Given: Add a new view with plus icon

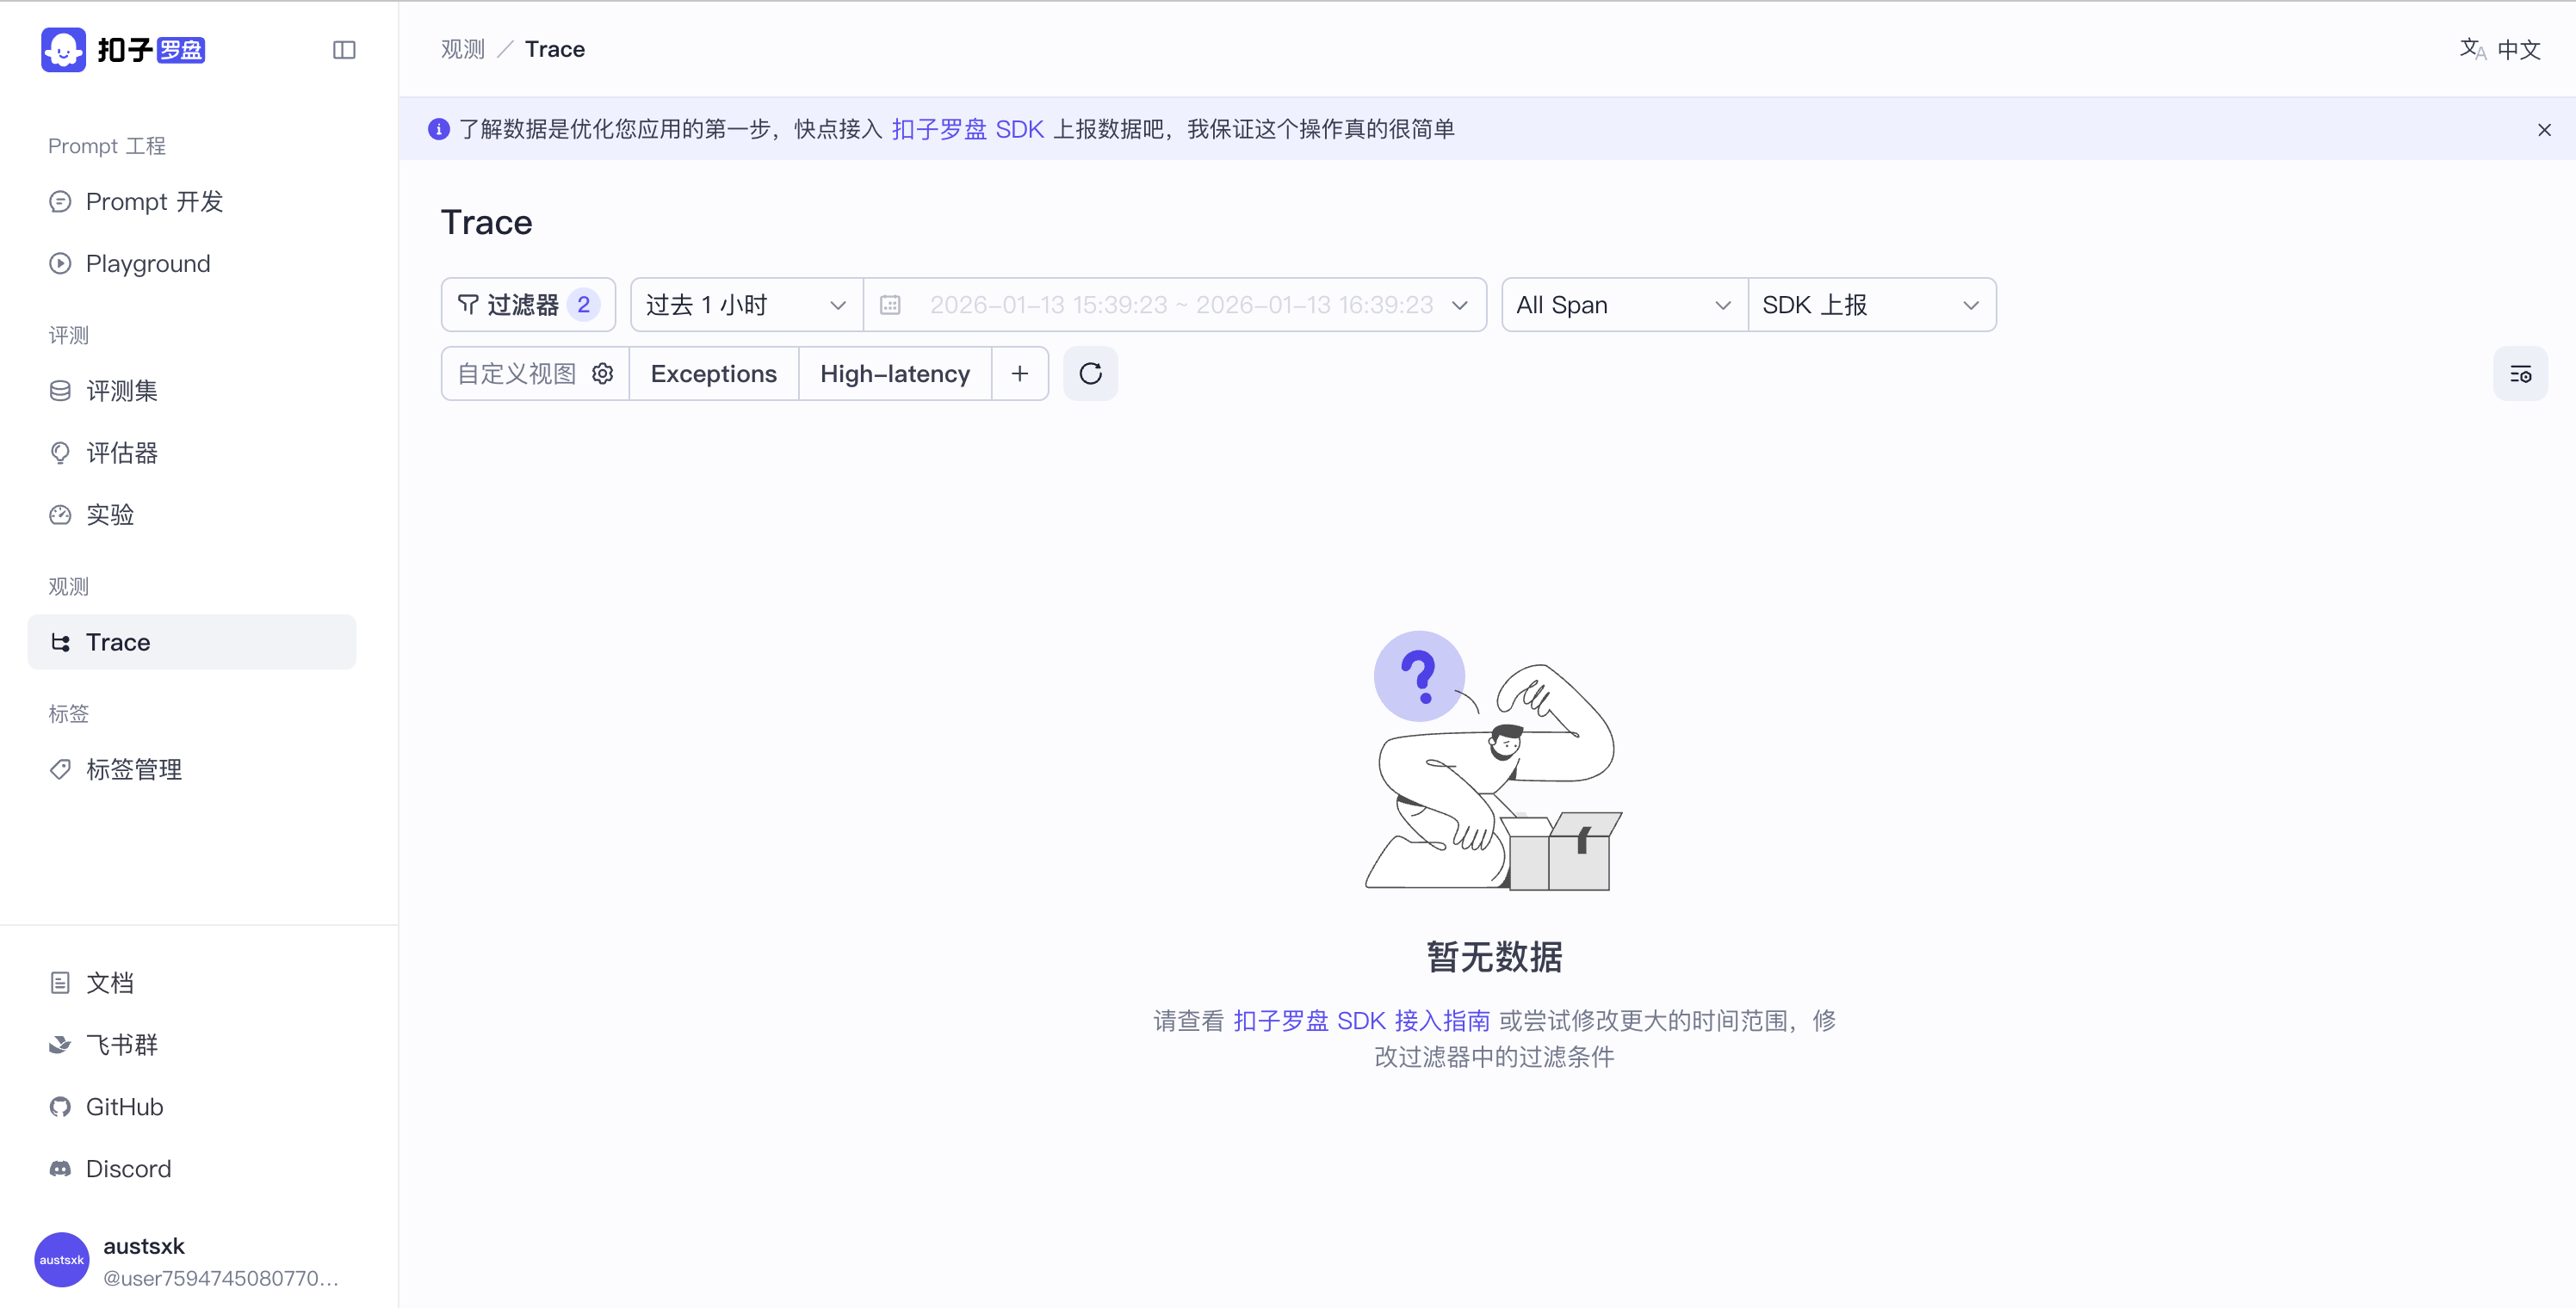Looking at the screenshot, I should click(1019, 373).
